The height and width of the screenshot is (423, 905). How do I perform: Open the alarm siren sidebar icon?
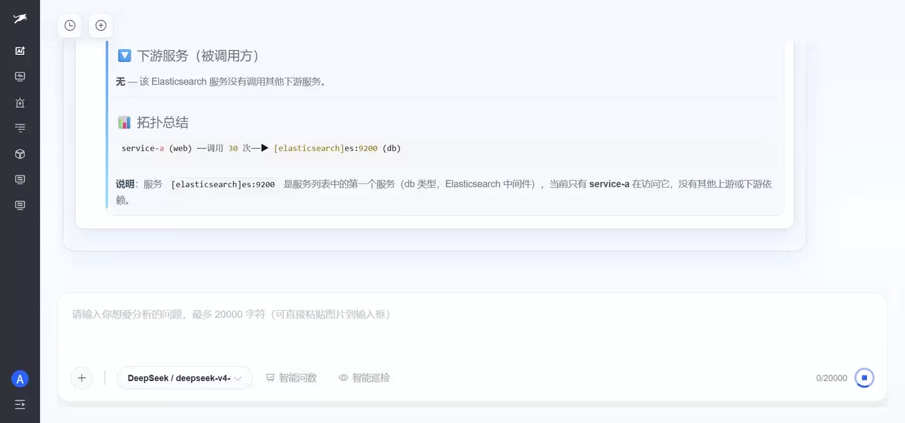[20, 102]
